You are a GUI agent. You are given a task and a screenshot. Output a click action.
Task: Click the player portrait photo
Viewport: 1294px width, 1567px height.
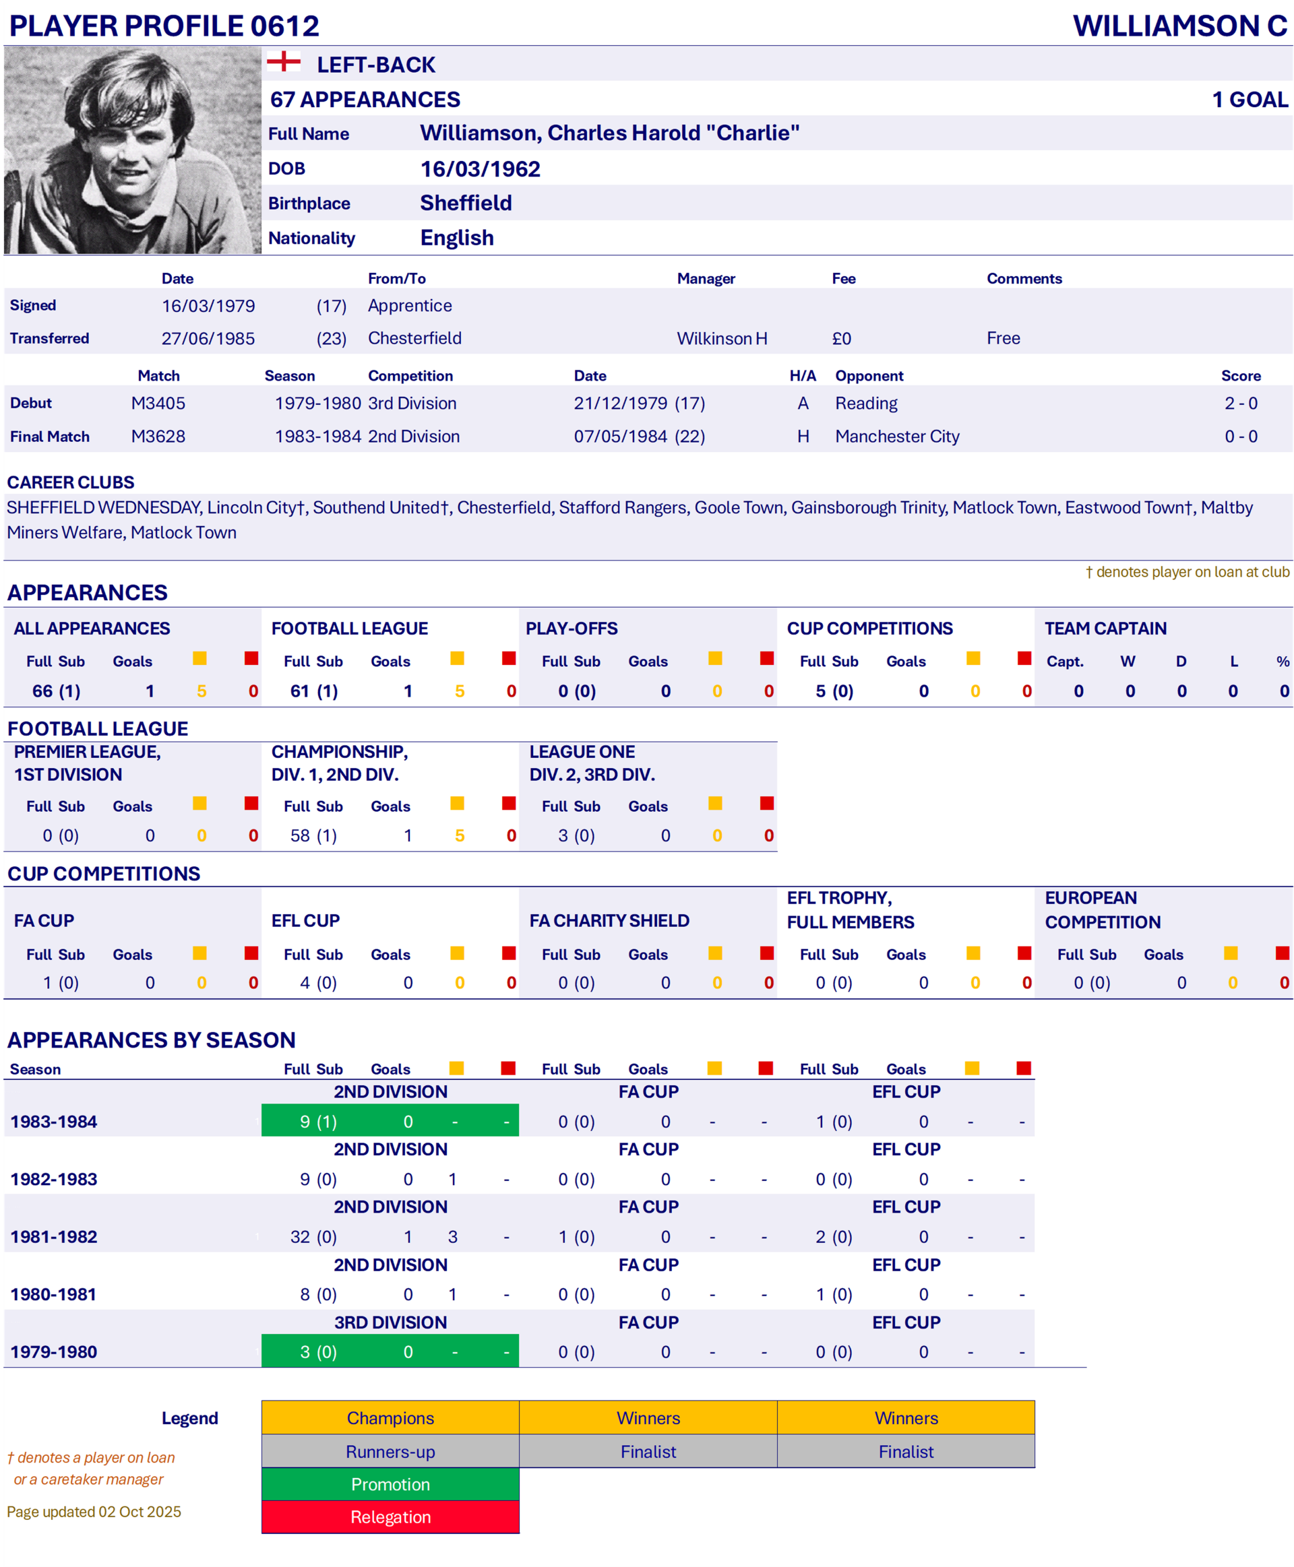click(132, 150)
